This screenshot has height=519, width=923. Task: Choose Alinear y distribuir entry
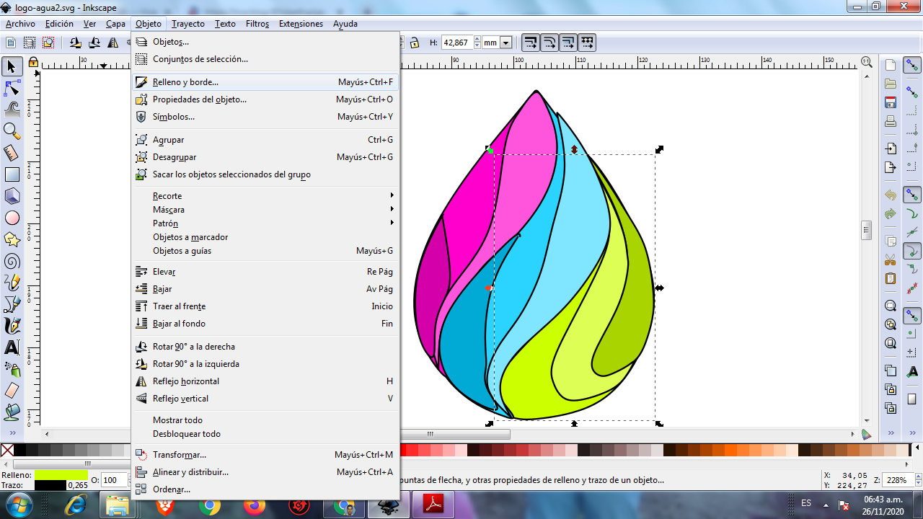pos(265,472)
